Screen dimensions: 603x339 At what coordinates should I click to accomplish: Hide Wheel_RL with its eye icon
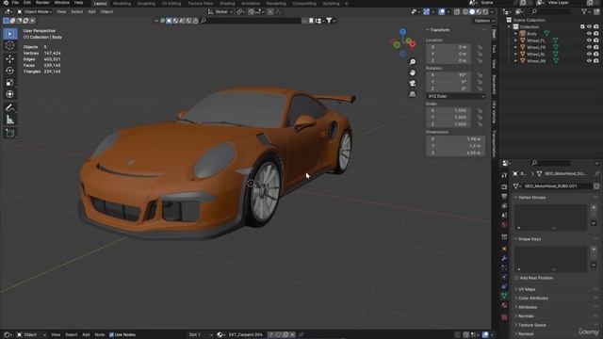click(x=589, y=55)
